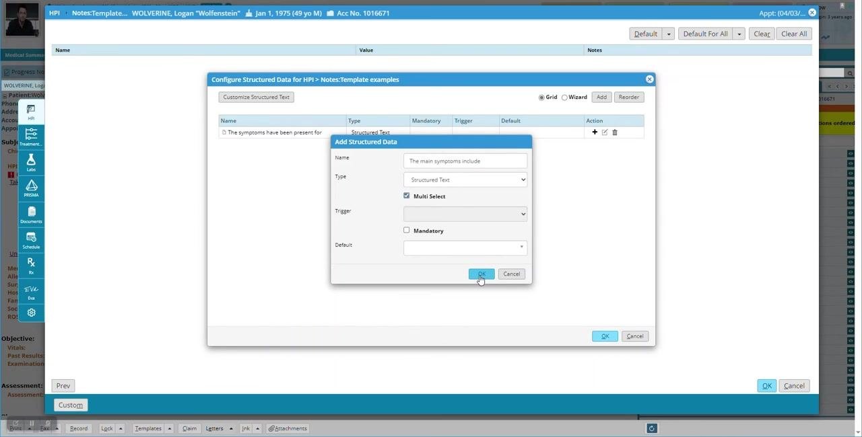This screenshot has height=437, width=862.
Task: Click the Letters bottom bar item
Action: coord(214,428)
